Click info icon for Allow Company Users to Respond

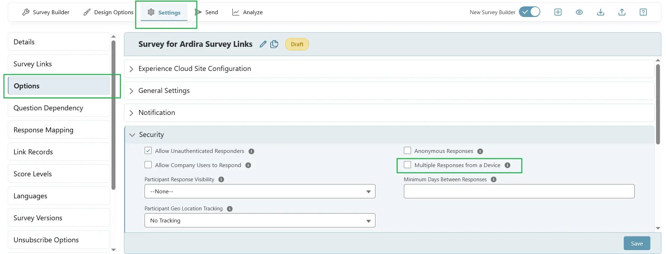[248, 165]
